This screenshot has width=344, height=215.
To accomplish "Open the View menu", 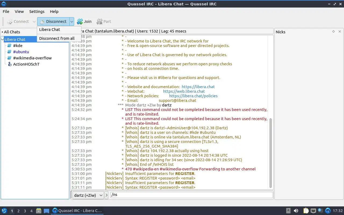I will (x=19, y=12).
